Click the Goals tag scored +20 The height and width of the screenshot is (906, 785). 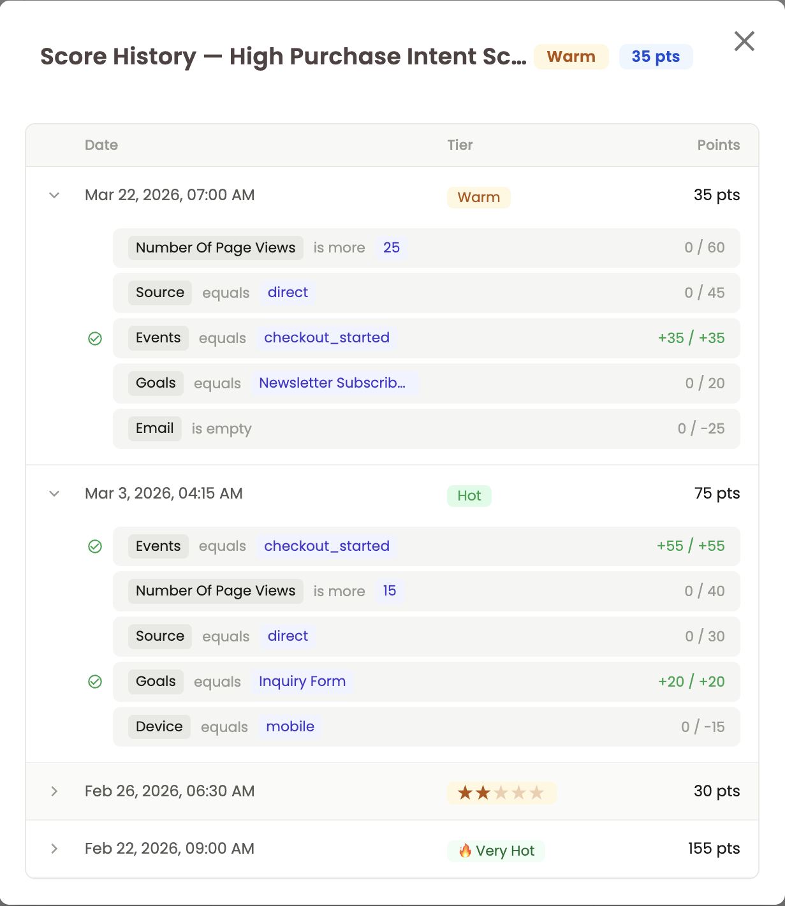(x=156, y=682)
